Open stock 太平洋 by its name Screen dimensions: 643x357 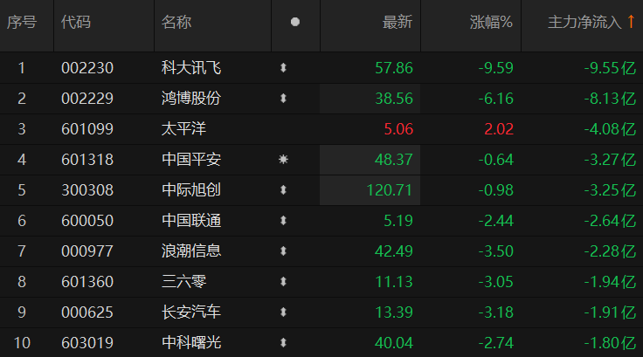pyautogui.click(x=183, y=129)
